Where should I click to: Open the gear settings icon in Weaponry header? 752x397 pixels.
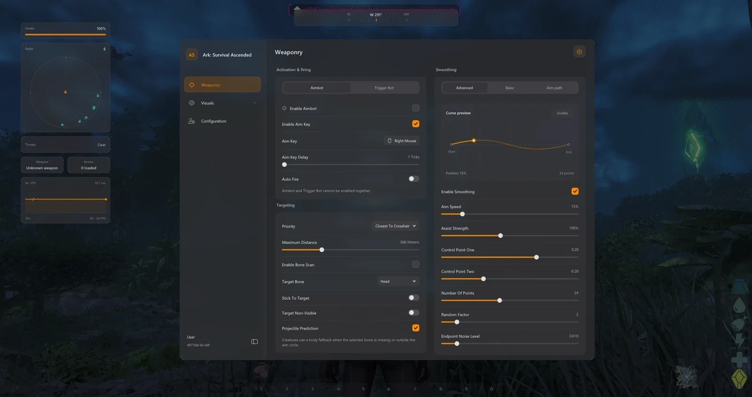(579, 52)
